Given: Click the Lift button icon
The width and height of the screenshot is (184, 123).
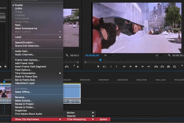Looking at the screenshot, I should pyautogui.click(x=156, y=66).
